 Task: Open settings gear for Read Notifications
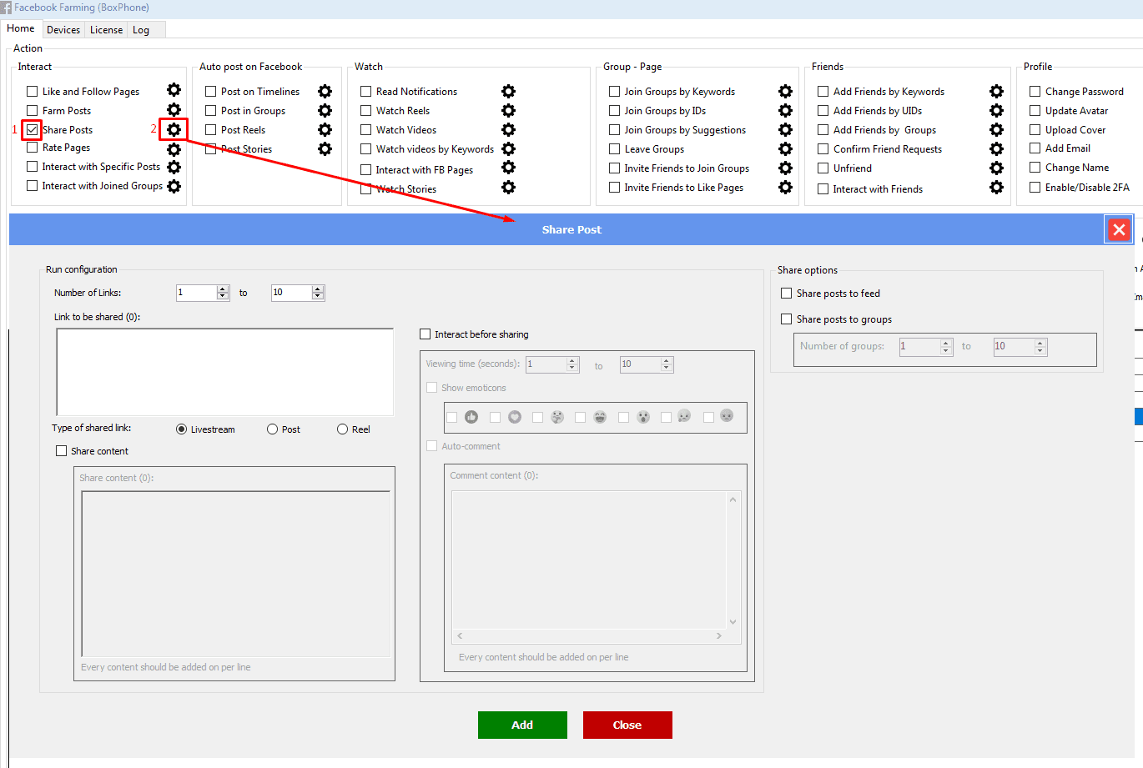[x=508, y=91]
